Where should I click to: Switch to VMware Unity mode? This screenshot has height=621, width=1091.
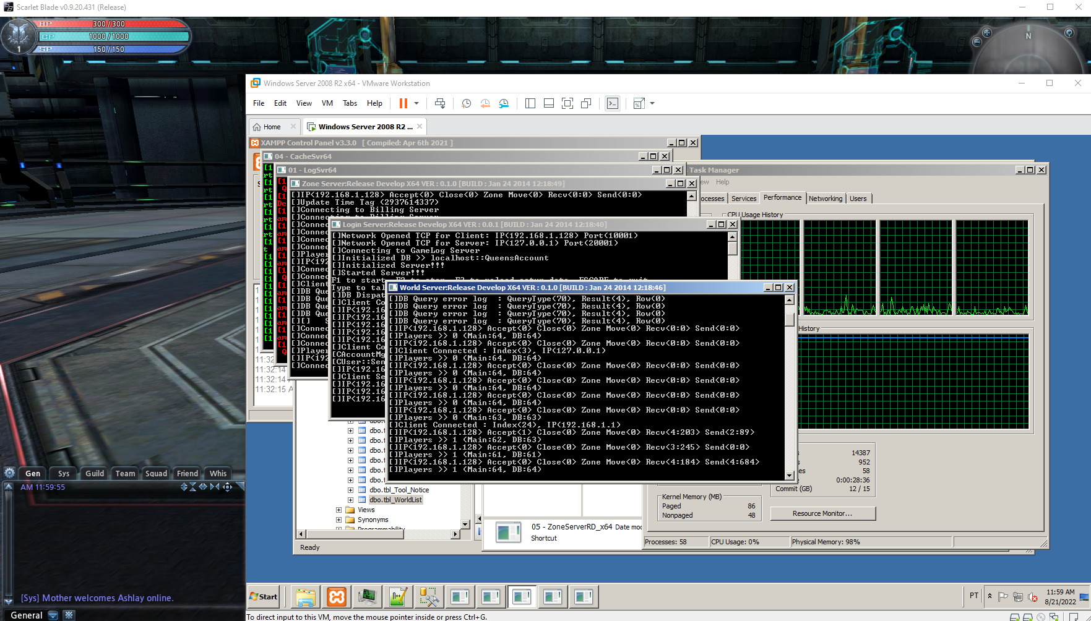tap(586, 103)
